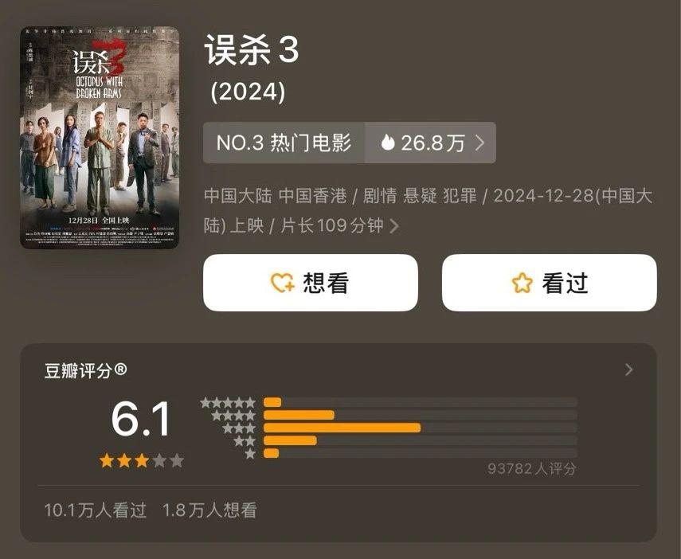This screenshot has height=559, width=681.
Task: Expand the 26.8万 popularity chevron
Action: pos(479,143)
